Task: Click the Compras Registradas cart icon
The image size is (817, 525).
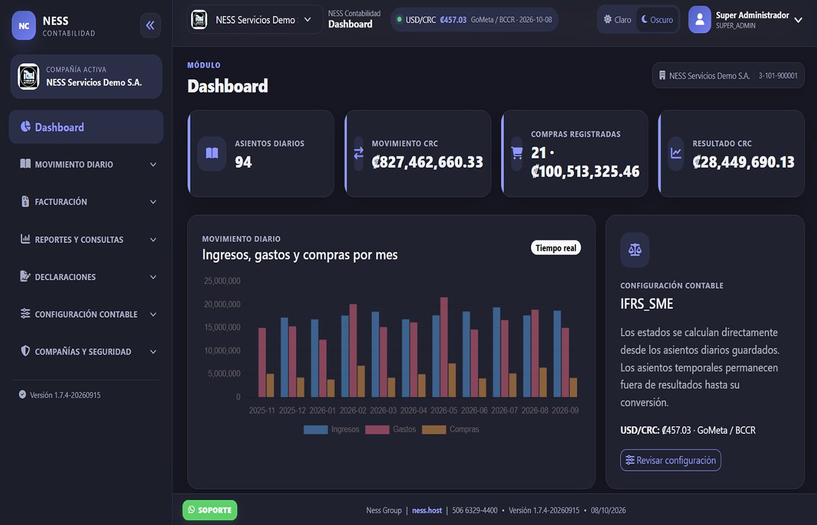Action: 517,153
